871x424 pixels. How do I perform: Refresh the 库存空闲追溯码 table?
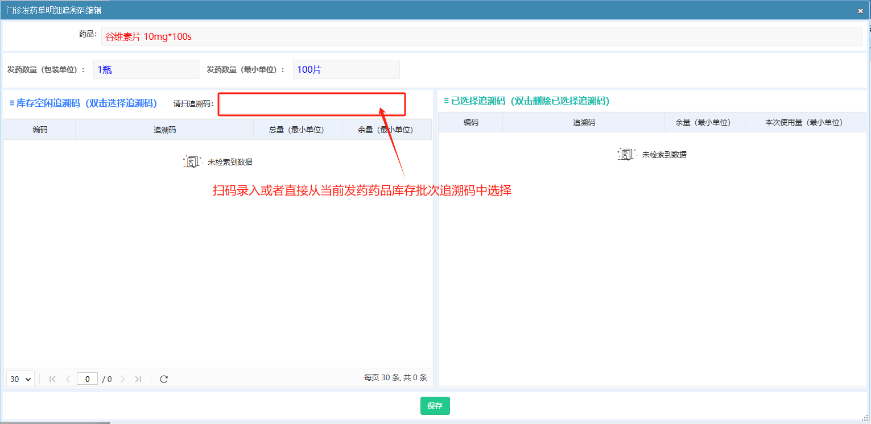(x=164, y=379)
